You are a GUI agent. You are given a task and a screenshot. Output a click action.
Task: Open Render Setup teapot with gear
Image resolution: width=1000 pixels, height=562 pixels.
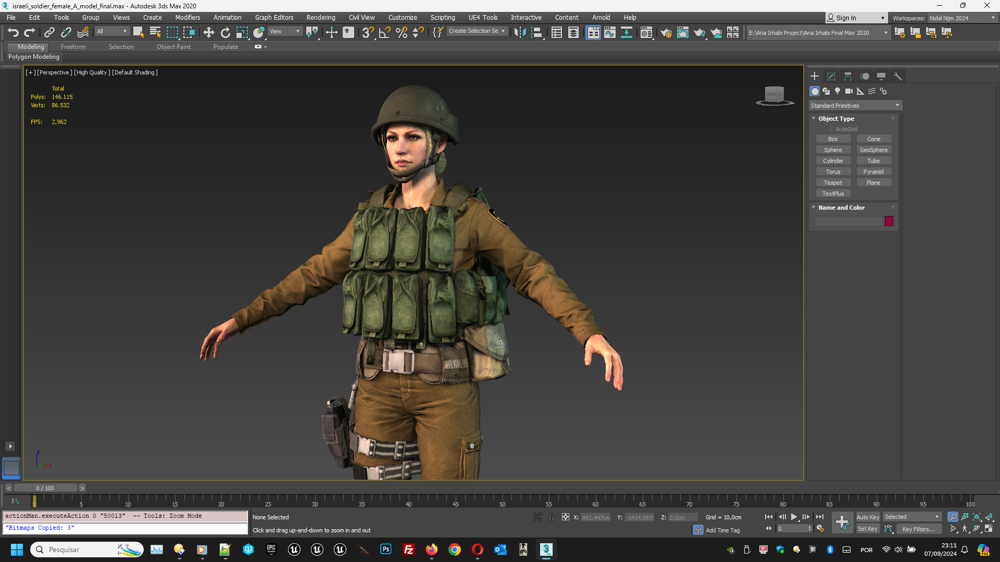point(666,33)
